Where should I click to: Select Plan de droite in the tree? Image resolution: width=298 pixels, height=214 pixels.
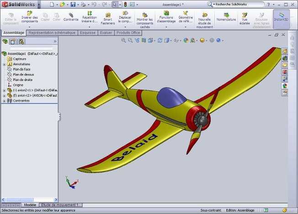[20, 80]
